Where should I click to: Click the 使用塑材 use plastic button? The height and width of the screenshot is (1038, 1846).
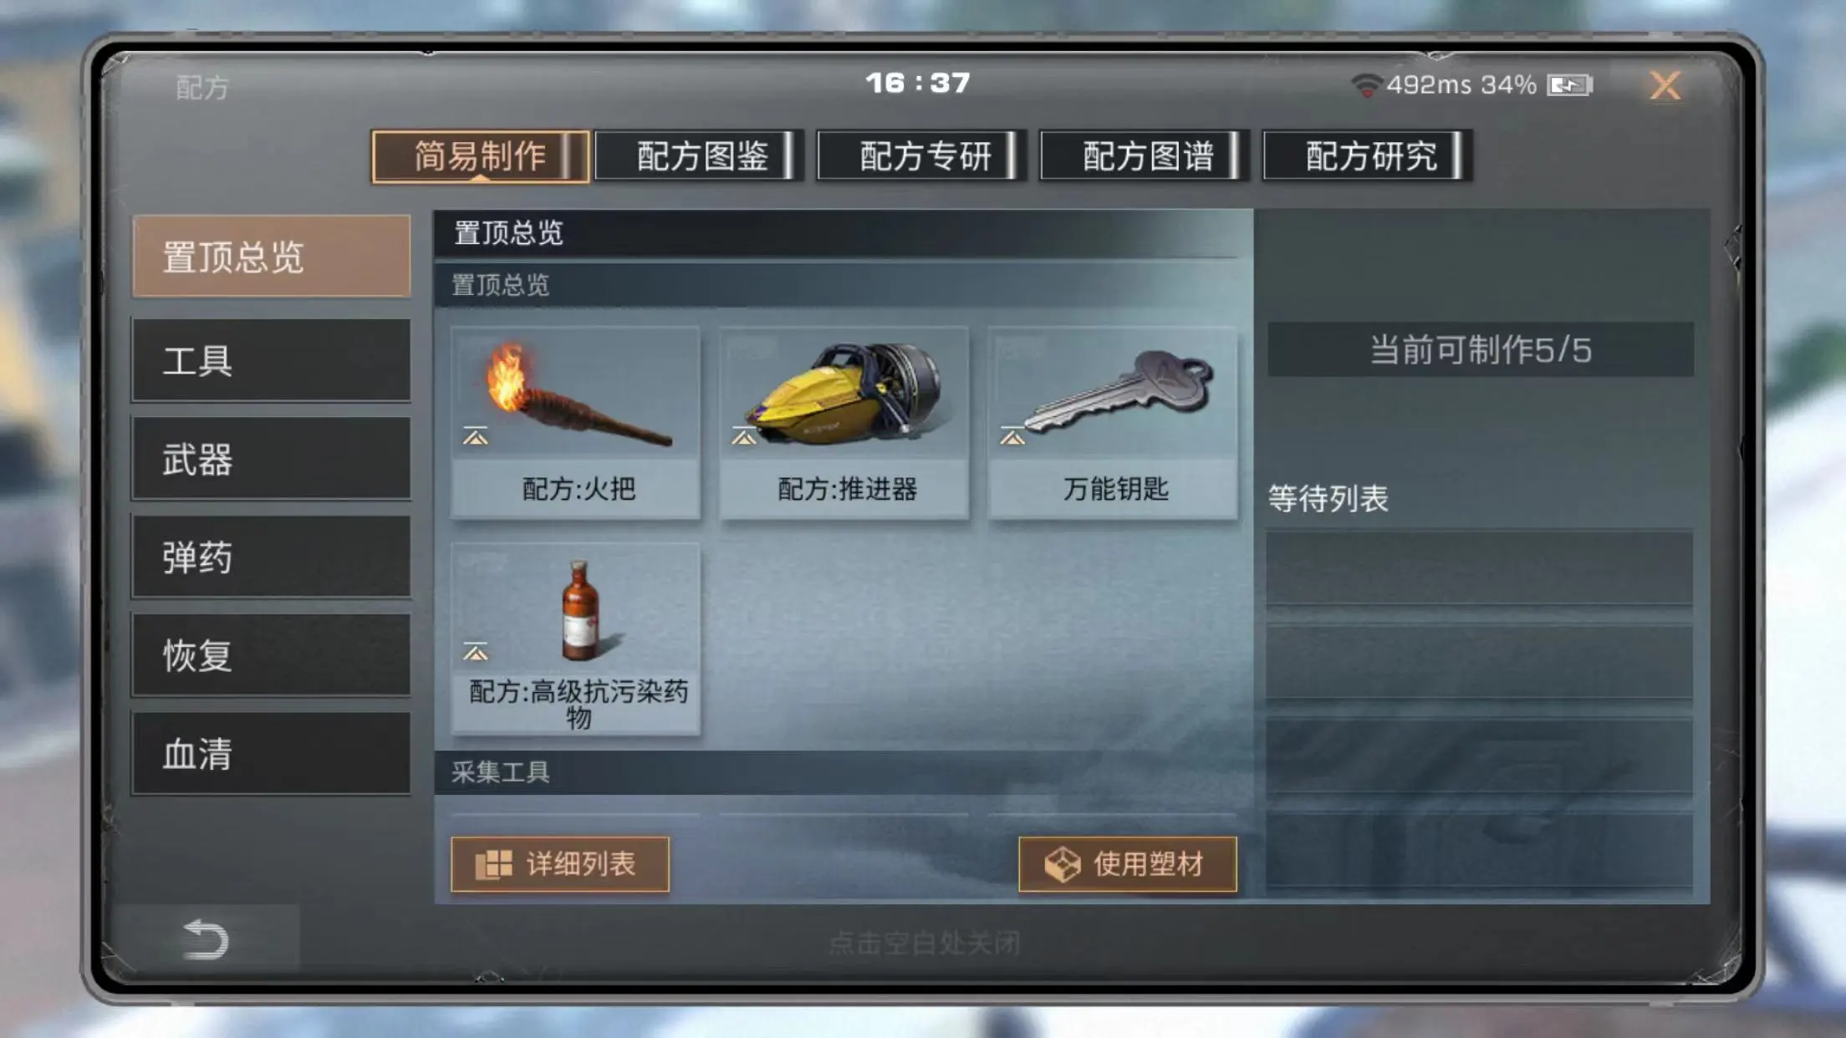(x=1127, y=864)
